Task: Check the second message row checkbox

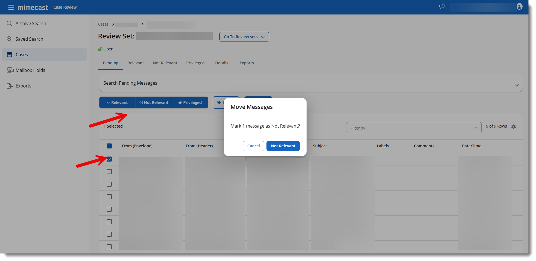Action: [x=109, y=172]
